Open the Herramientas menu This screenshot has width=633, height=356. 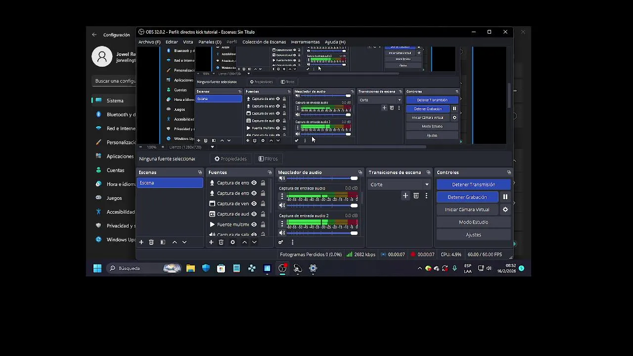[x=305, y=42]
